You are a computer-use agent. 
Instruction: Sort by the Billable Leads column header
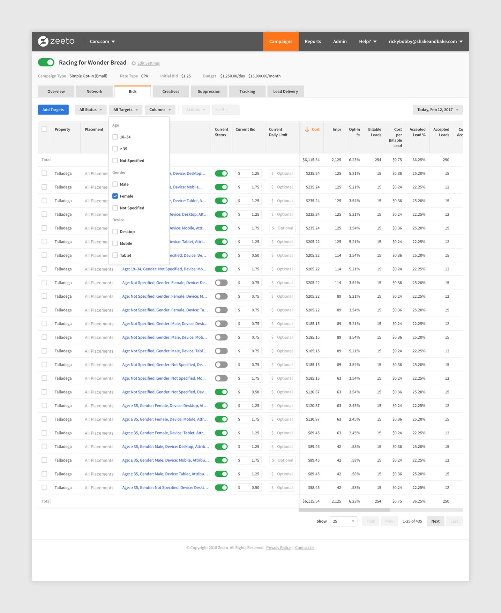(375, 132)
